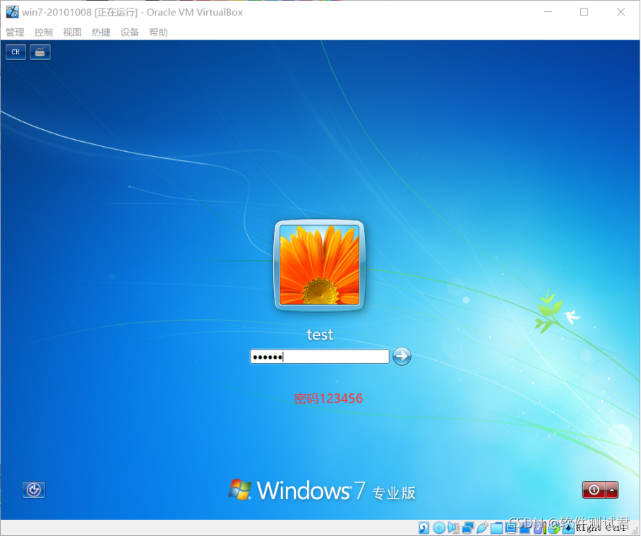Screen dimensions: 641x536
Task: Open the Ease of Access button
Action: click(34, 489)
